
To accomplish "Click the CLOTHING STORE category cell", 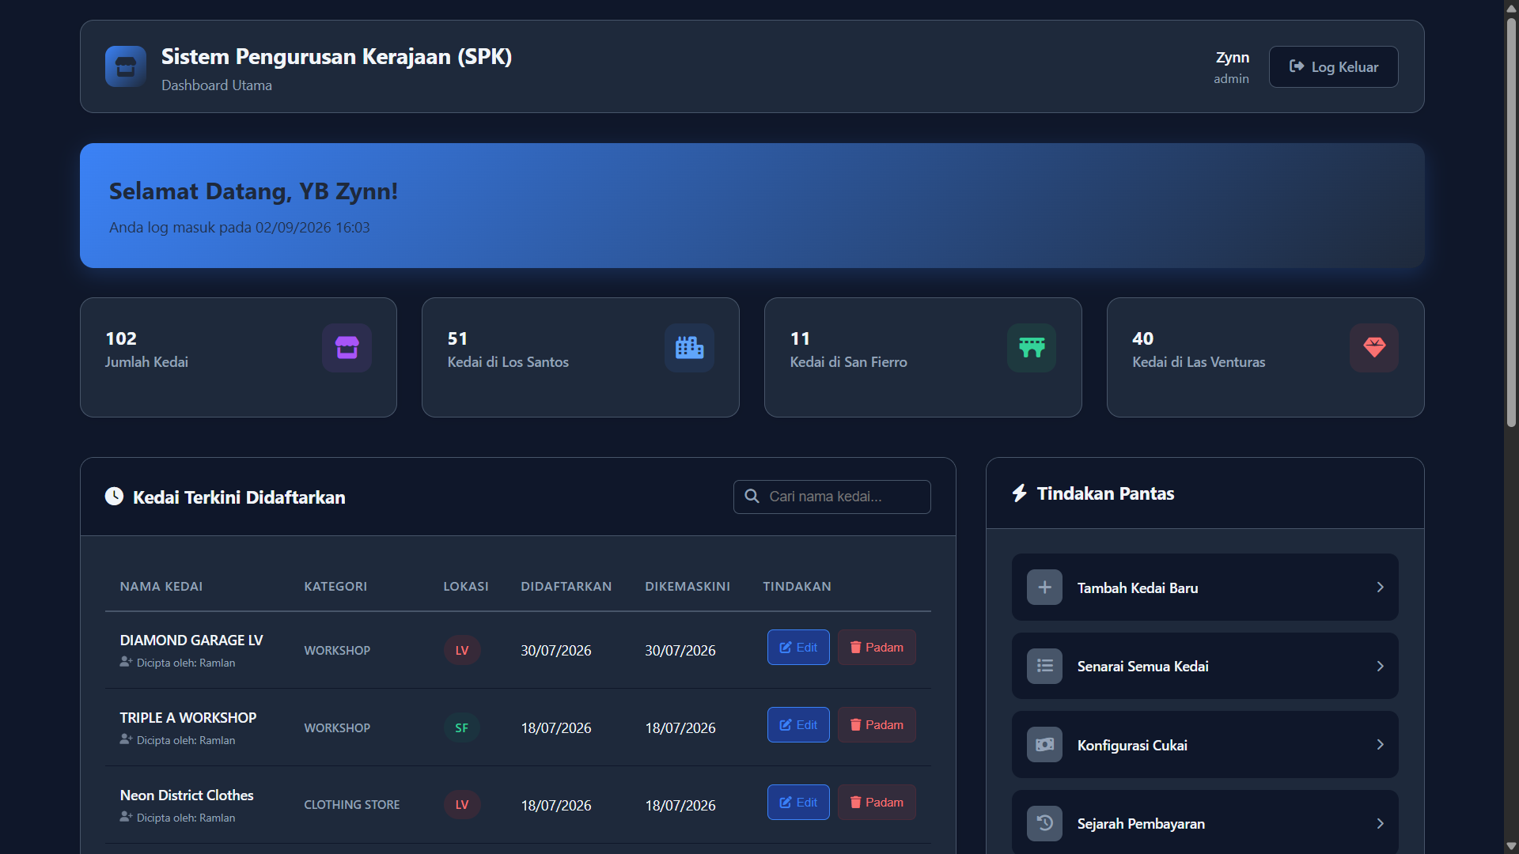I will pyautogui.click(x=352, y=805).
